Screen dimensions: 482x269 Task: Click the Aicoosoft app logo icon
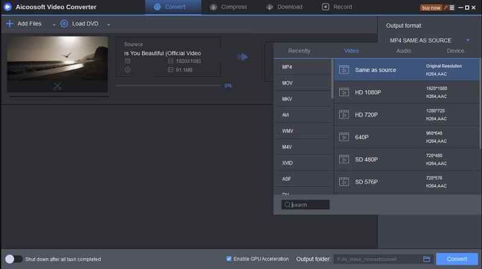pyautogui.click(x=7, y=7)
